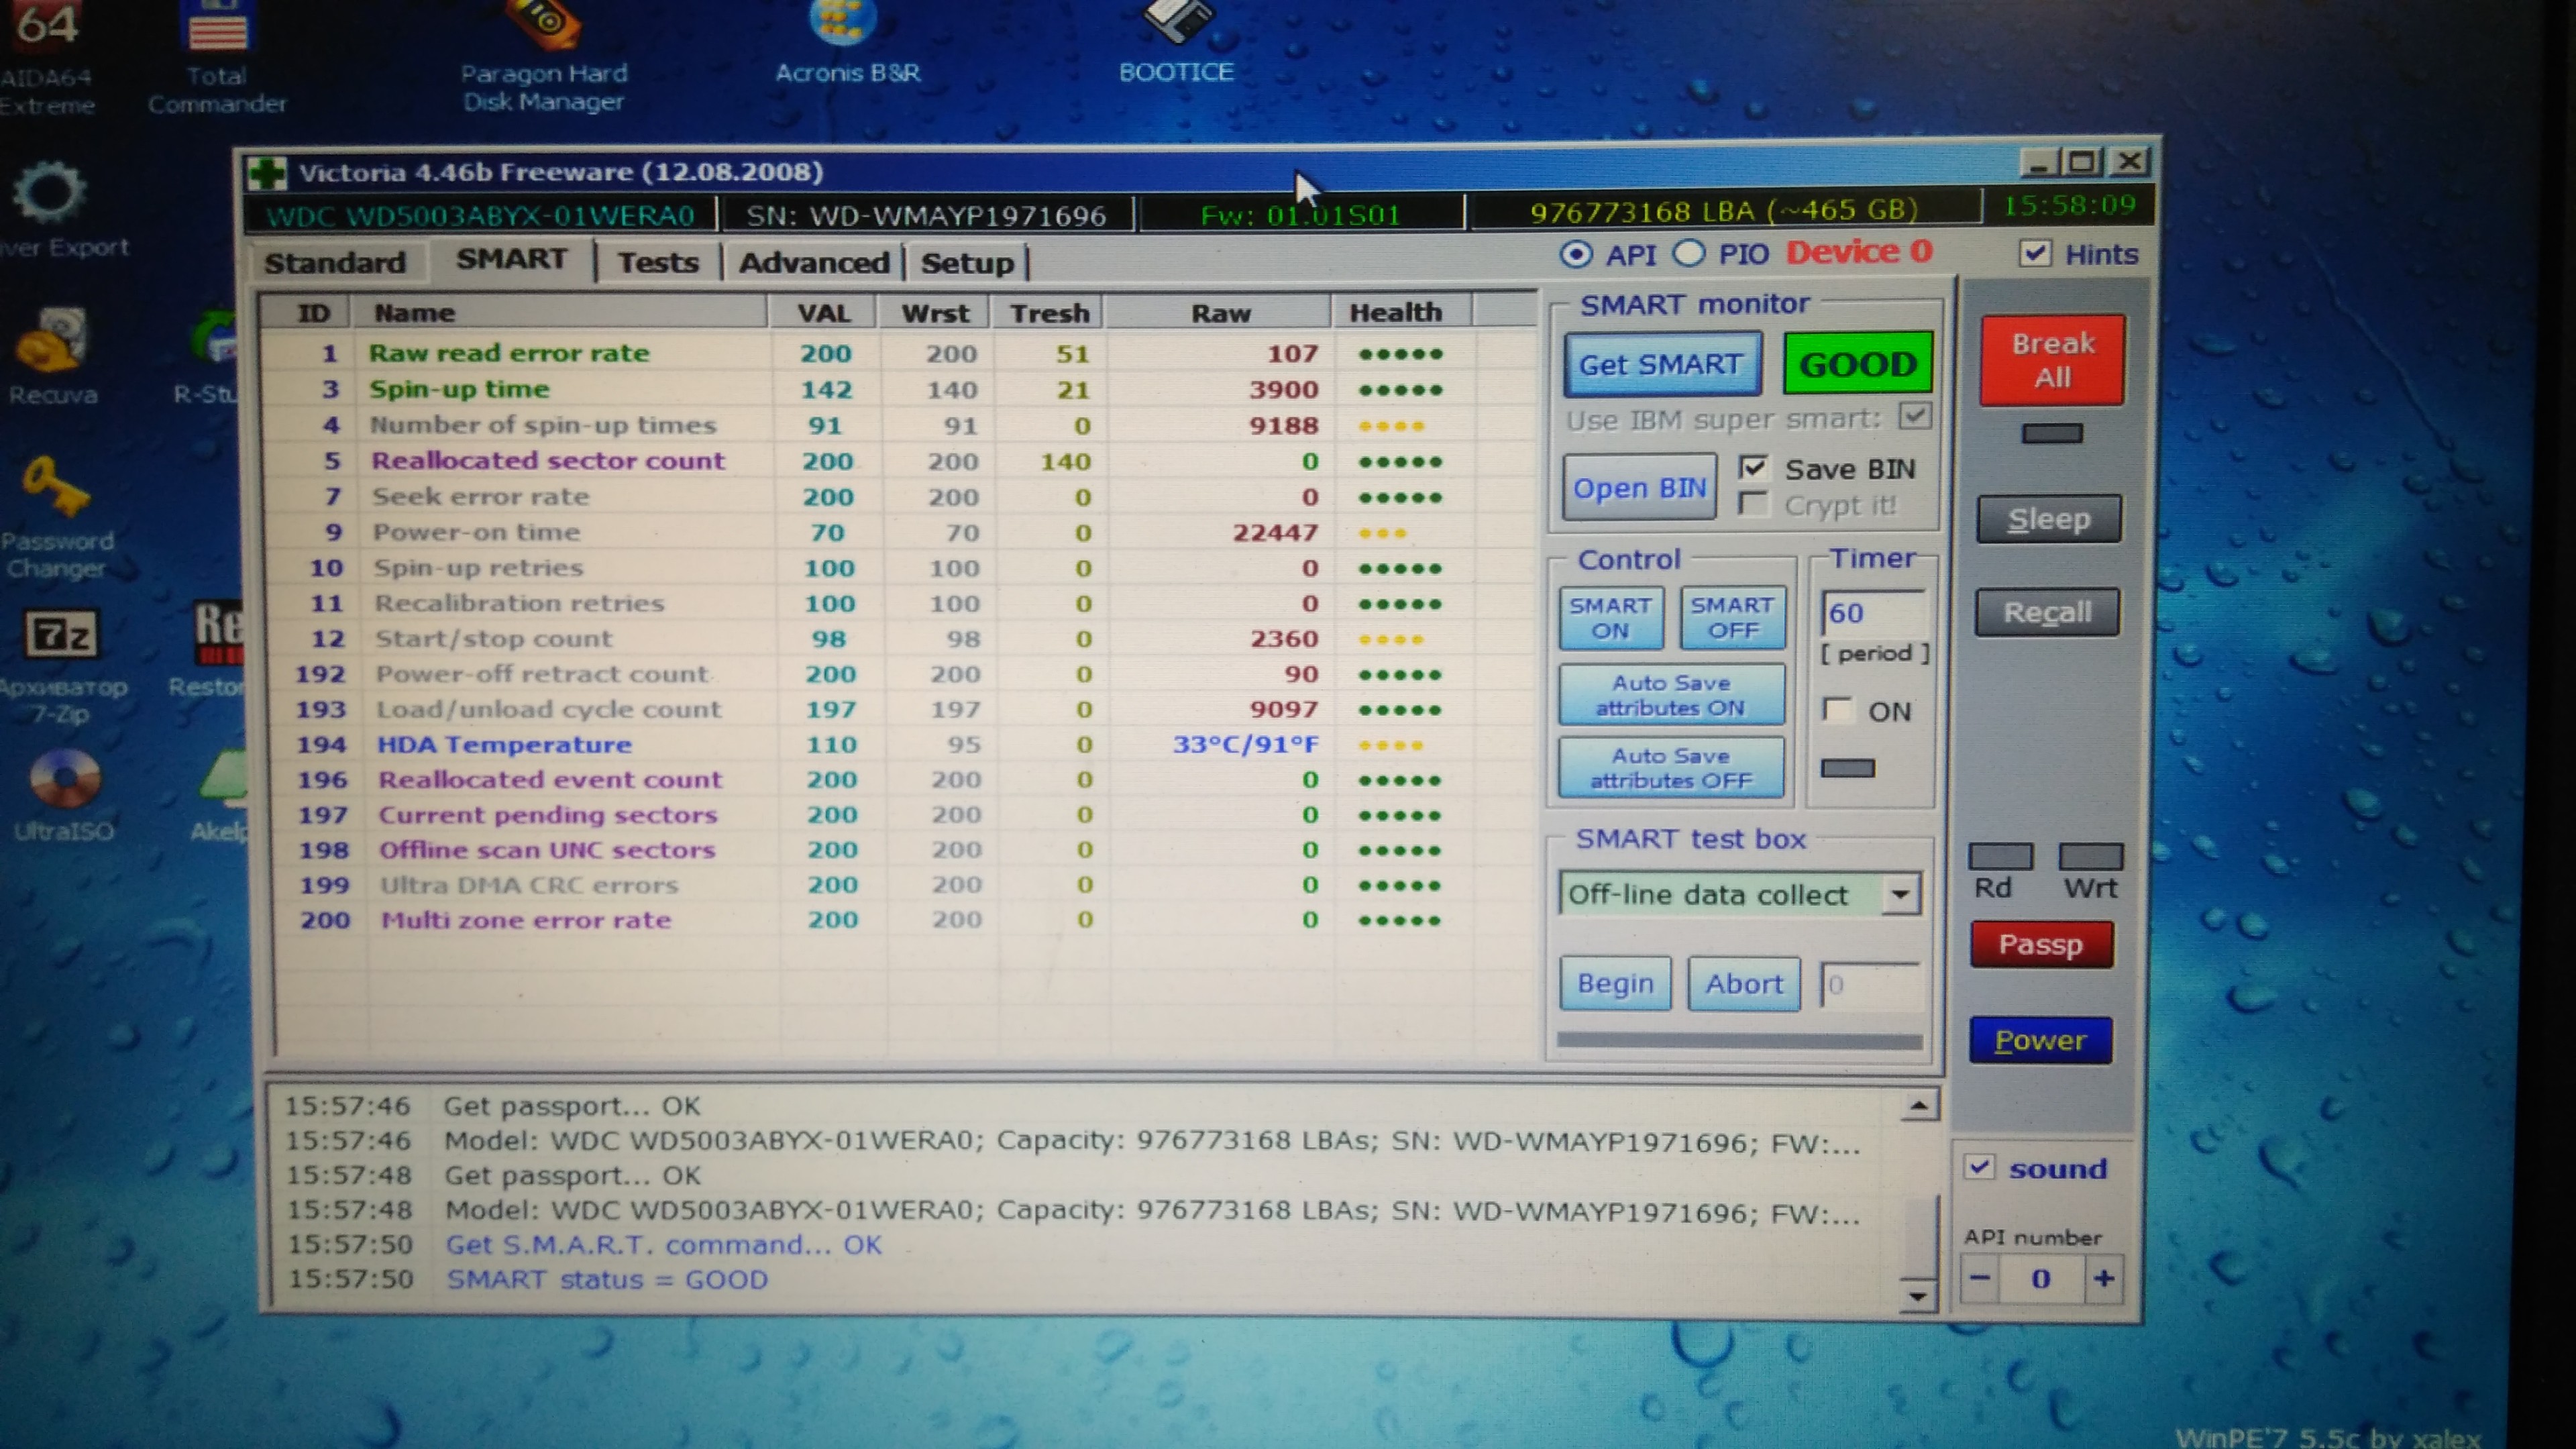Click the SMART test number field
2576x1449 pixels.
[x=1869, y=986]
